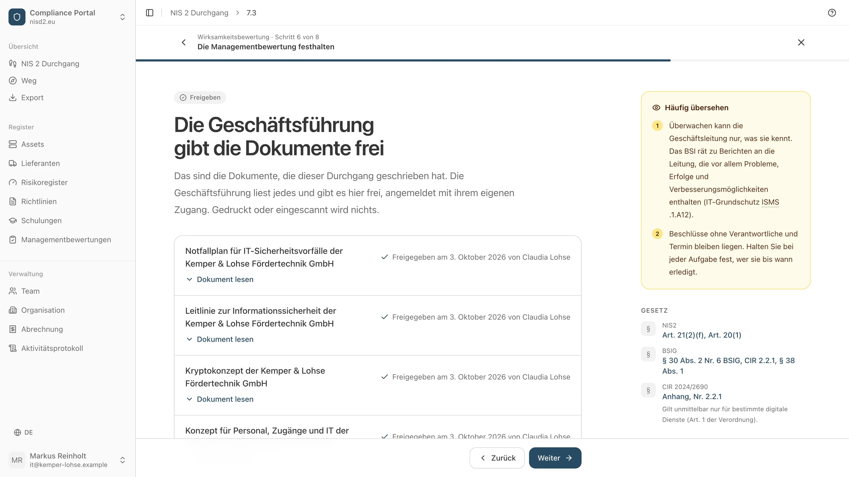The height and width of the screenshot is (477, 849).
Task: Click the Aktivitätsprotokoll log icon
Action: [x=12, y=348]
